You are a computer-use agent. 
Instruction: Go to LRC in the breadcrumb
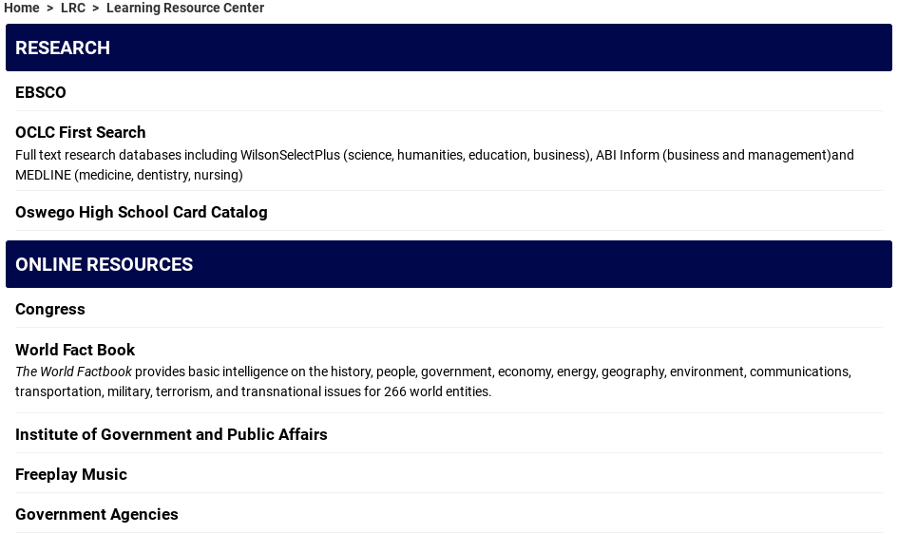coord(73,9)
